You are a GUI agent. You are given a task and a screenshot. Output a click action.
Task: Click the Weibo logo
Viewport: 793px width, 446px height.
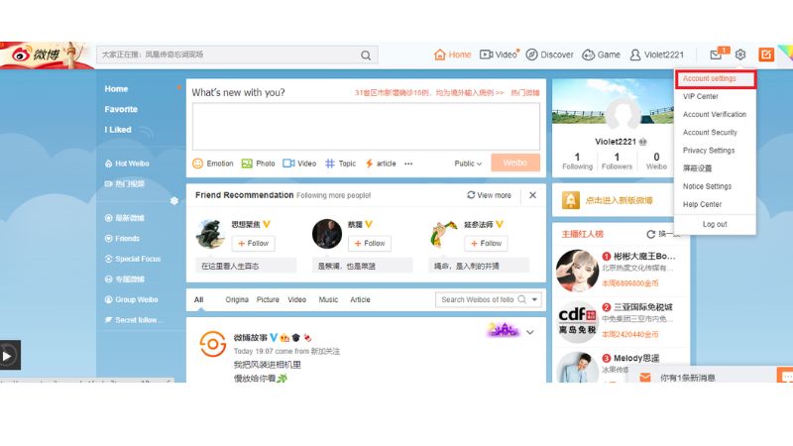tap(37, 55)
